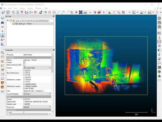Toggle checkbox of quick_pc.las folder
The image size is (162, 122).
(11, 21)
